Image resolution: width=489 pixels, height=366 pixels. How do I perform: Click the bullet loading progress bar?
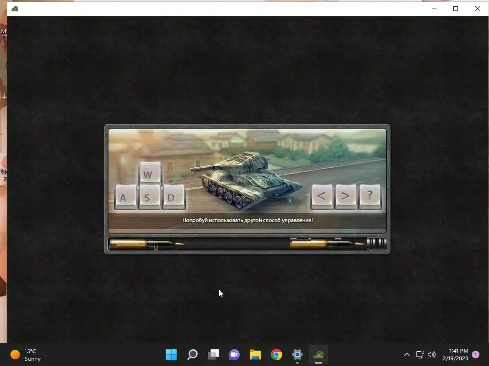coord(248,244)
